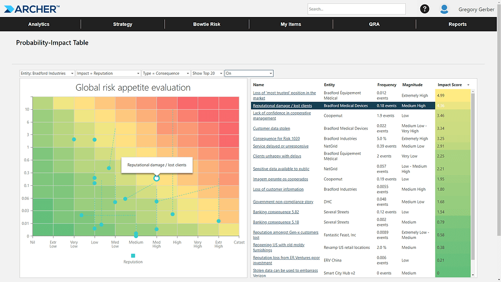Open Reputation loss from ER Ventures link
The height and width of the screenshot is (282, 501).
click(286, 260)
